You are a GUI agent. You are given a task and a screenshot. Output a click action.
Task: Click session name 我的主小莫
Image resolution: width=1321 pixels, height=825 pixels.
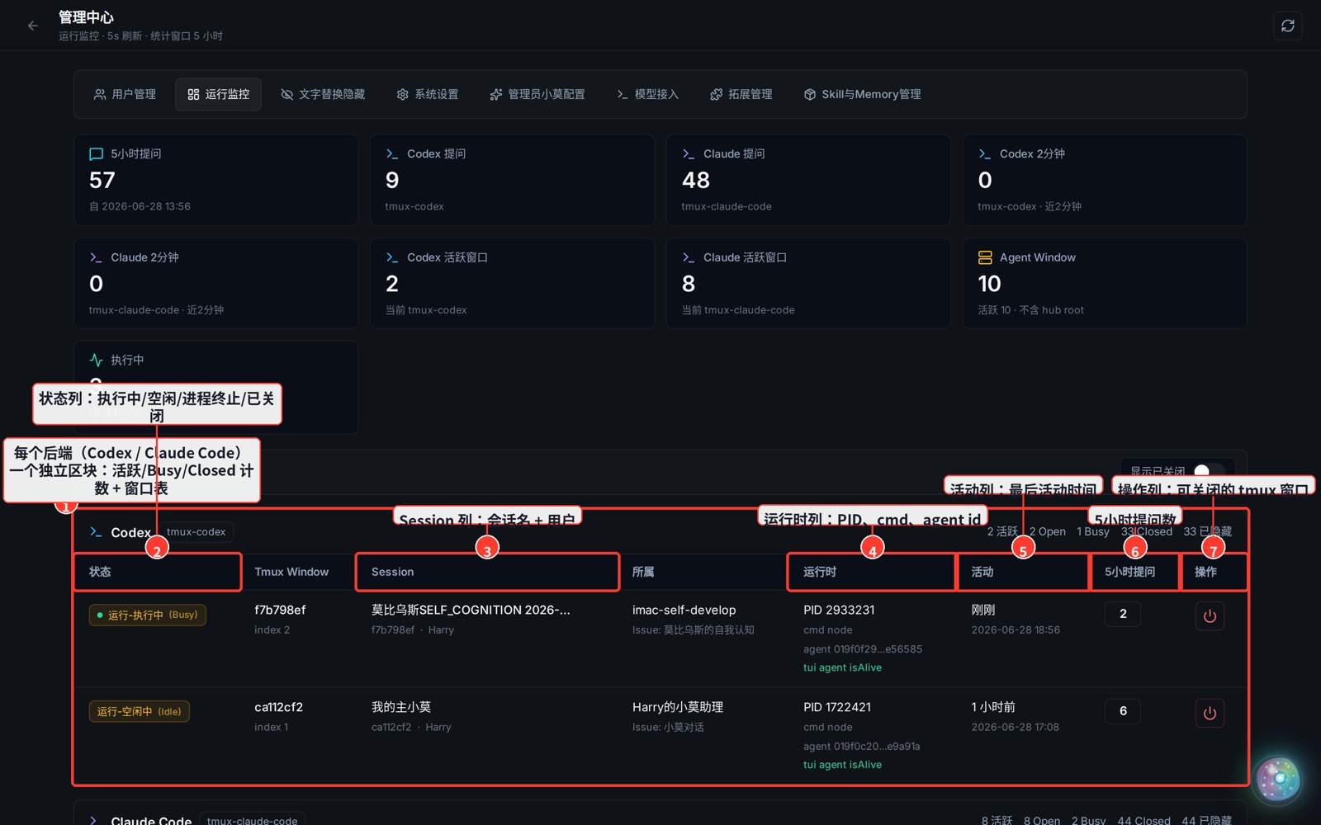point(401,707)
